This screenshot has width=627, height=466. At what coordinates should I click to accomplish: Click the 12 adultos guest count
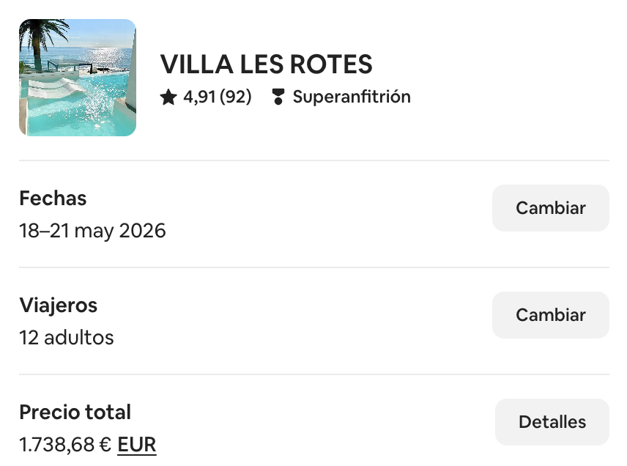[x=66, y=338]
